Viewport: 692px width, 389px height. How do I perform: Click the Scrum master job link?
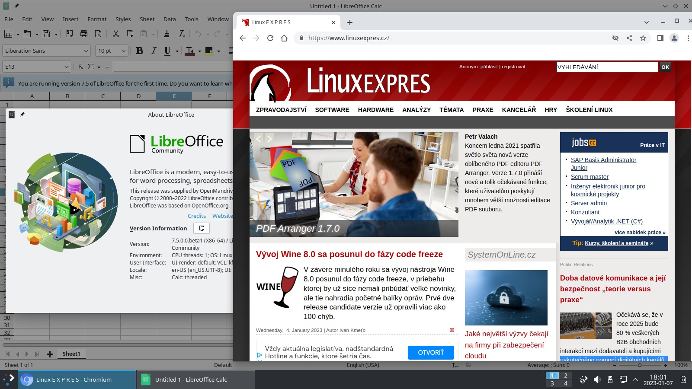(589, 177)
